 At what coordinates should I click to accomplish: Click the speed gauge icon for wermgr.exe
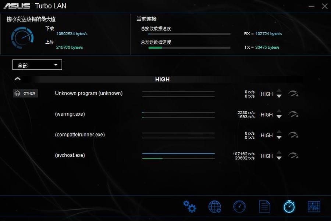point(293,115)
